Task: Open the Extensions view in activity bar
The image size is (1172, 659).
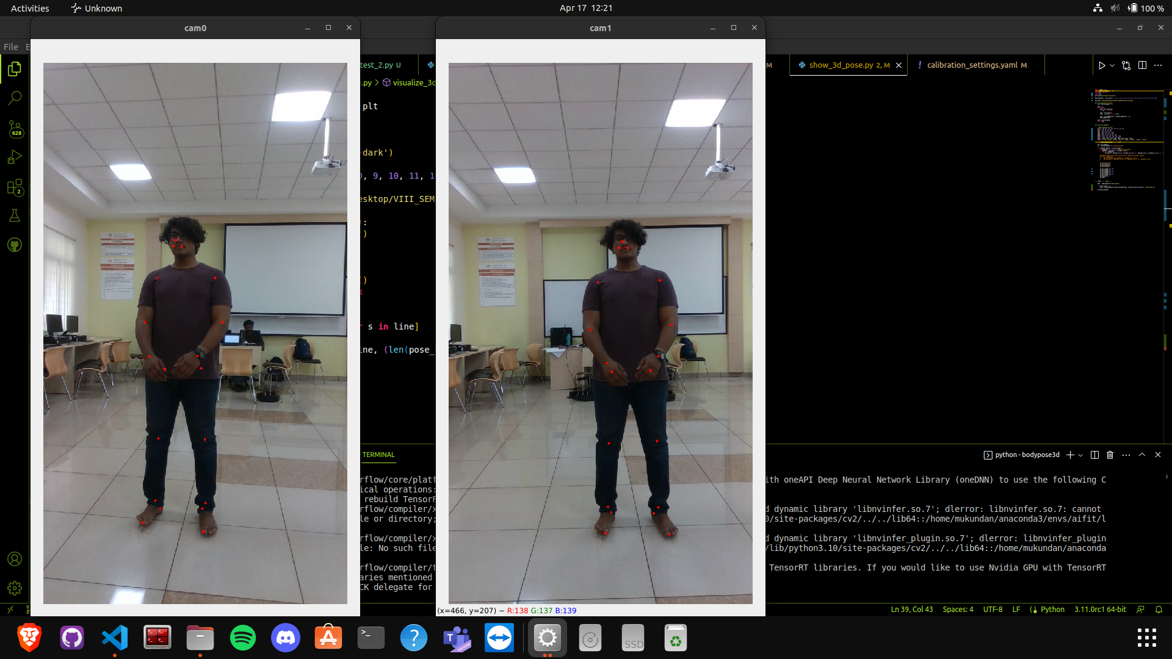Action: [x=15, y=187]
